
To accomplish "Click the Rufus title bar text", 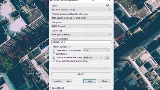I will tap(65, 0).
